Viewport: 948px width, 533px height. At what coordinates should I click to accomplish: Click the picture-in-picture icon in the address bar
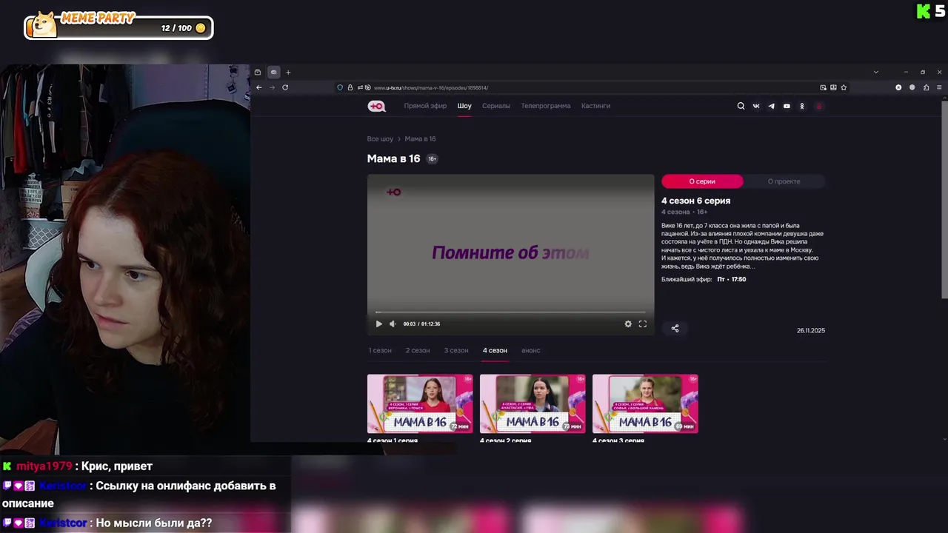click(x=823, y=87)
